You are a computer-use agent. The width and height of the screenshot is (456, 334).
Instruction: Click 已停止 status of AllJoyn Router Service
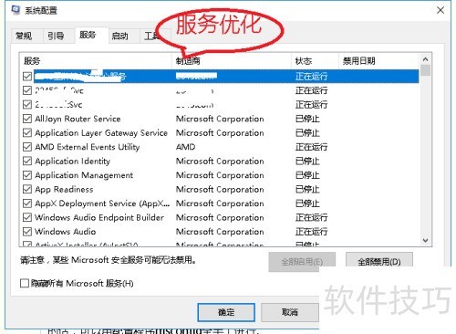point(307,119)
